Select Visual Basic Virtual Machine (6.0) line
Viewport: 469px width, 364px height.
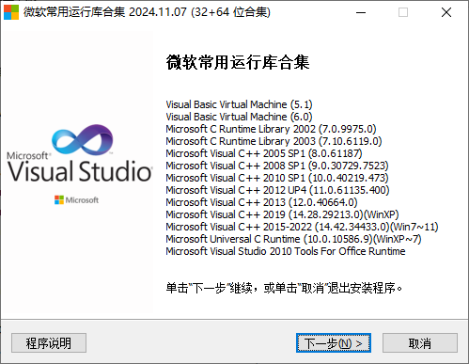(x=239, y=117)
